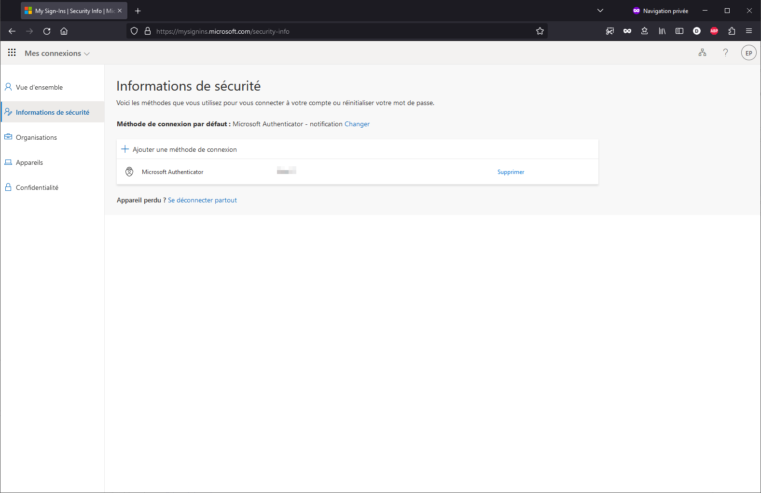Click the browser forward arrow
Screen dimensions: 761x493
29,31
